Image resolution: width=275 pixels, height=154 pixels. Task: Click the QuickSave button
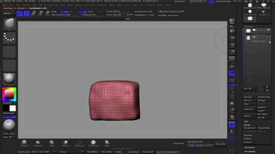(180, 1)
